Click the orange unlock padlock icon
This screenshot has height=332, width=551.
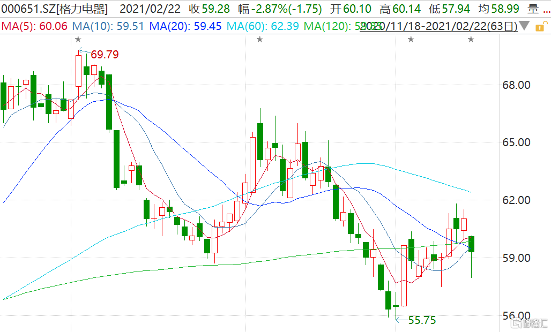pyautogui.click(x=541, y=26)
